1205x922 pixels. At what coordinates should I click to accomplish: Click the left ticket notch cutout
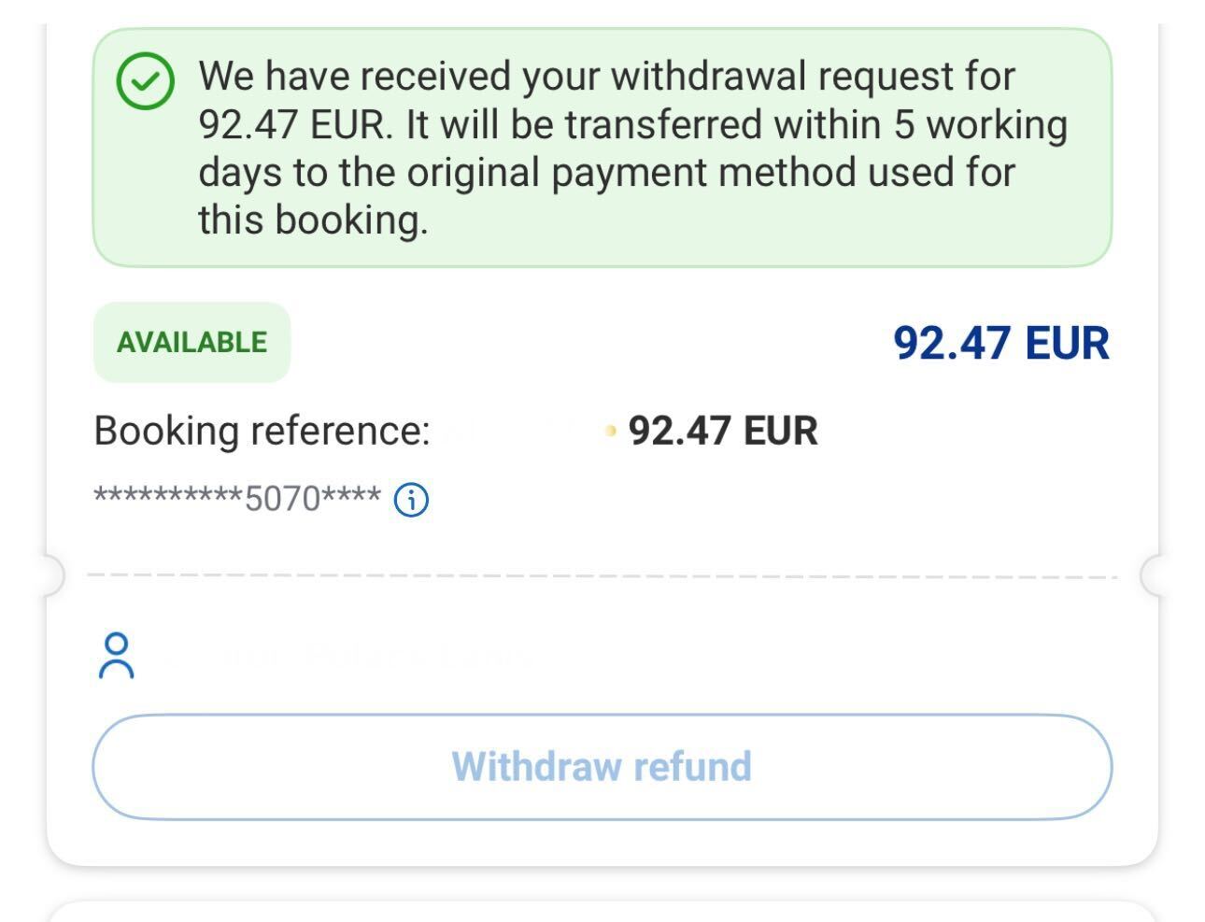point(52,575)
